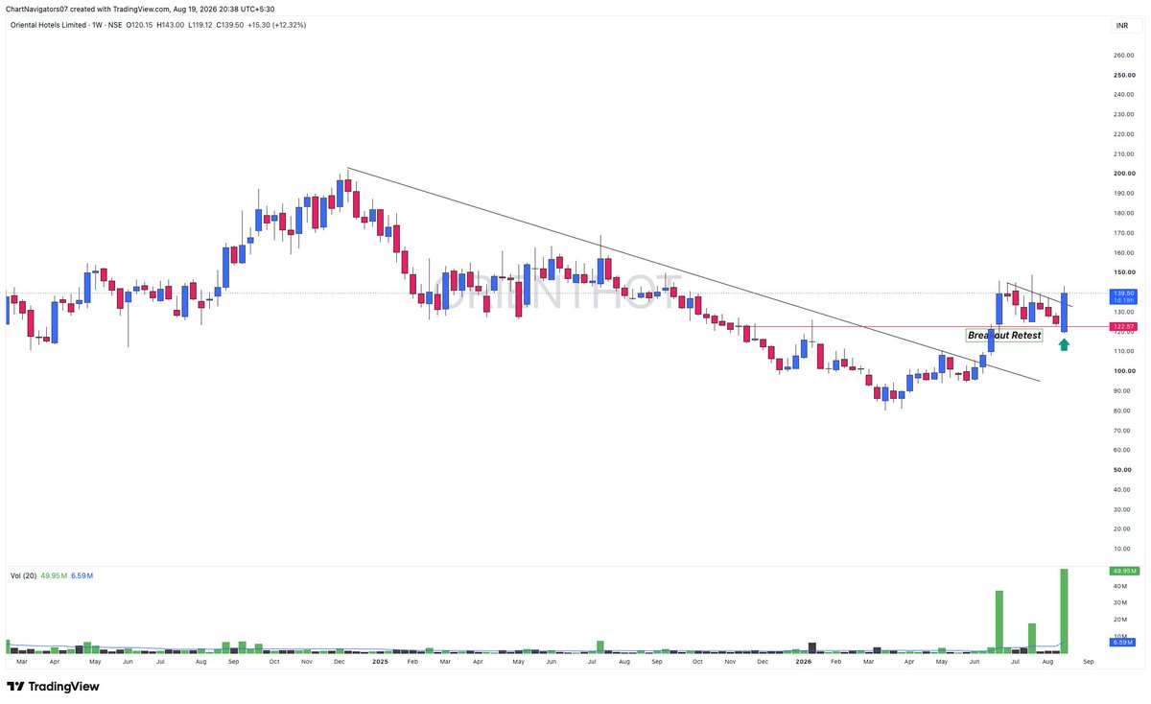Image resolution: width=1151 pixels, height=704 pixels.
Task: Select the 'Breakout Retest' annotation label
Action: click(x=1004, y=336)
